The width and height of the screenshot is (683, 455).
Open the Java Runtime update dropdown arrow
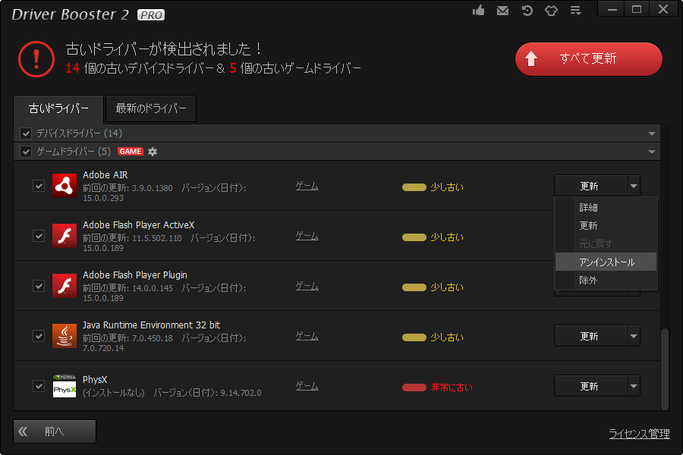coord(634,336)
